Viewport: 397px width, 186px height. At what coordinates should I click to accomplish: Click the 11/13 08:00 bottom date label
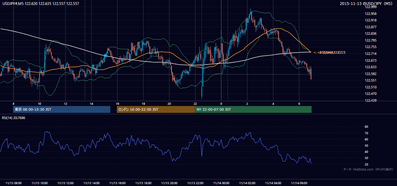(x=14, y=183)
